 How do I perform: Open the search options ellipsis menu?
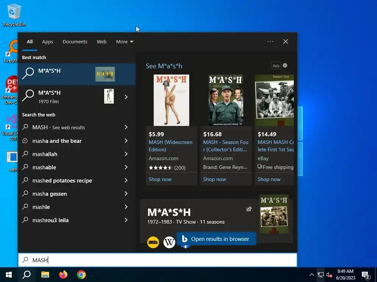(x=270, y=41)
